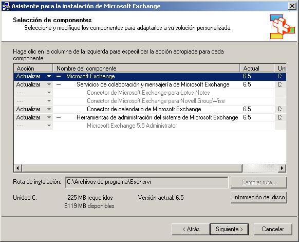This screenshot has height=242, width=299.
Task: Click the Actual column header
Action: [257, 68]
